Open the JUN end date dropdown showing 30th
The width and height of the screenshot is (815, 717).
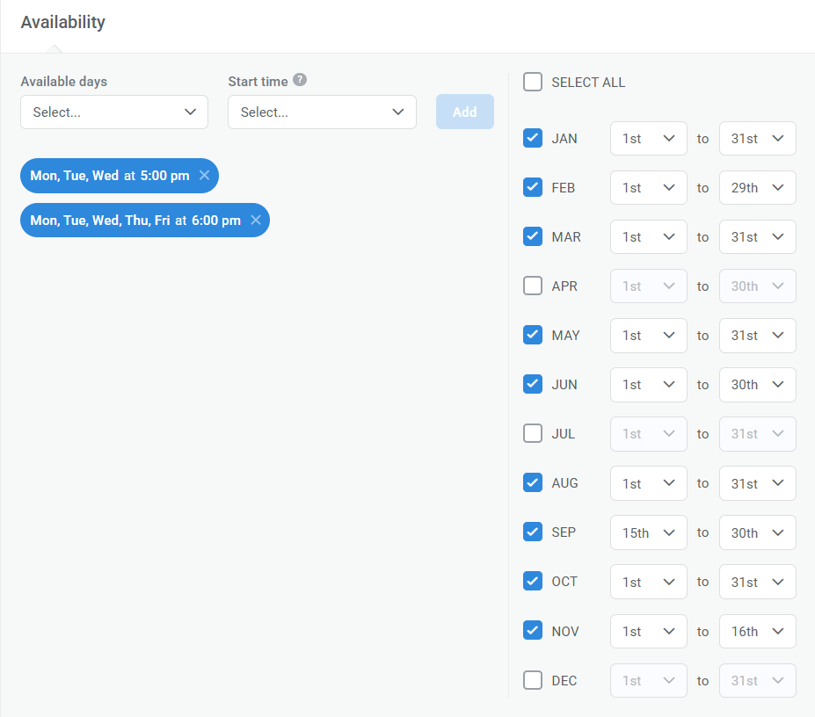click(757, 384)
